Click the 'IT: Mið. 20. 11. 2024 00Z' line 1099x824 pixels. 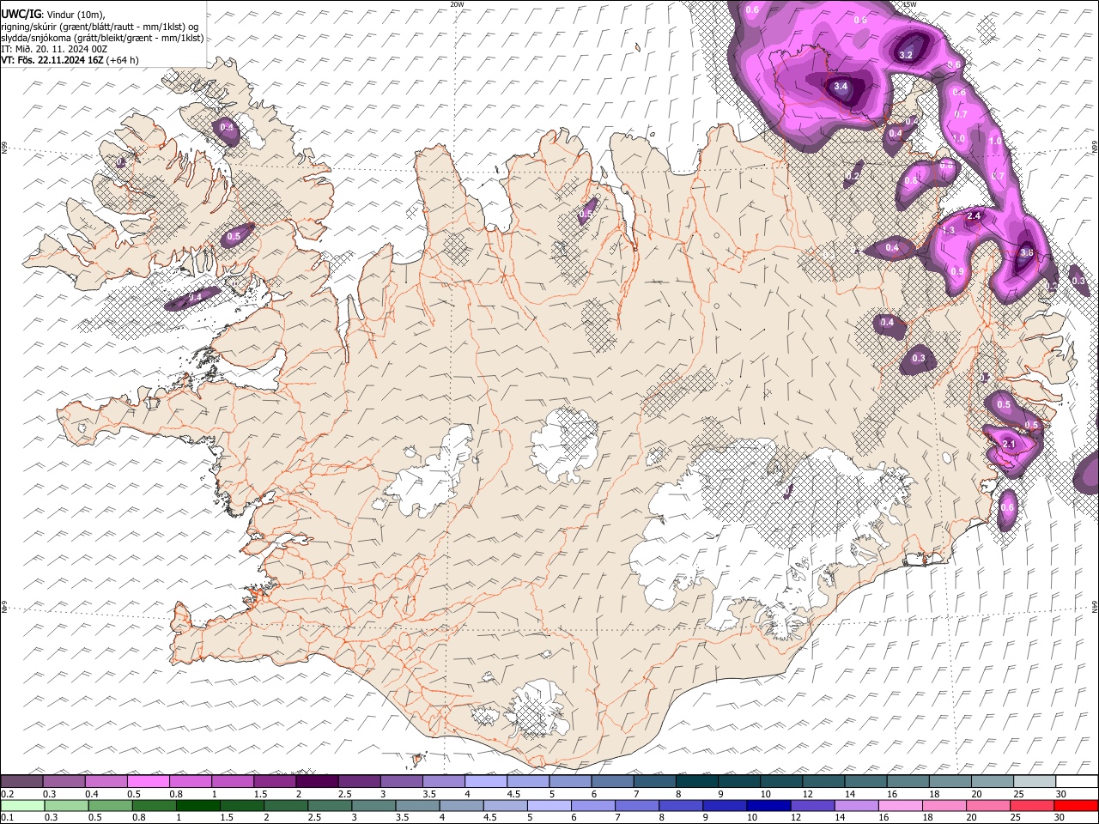(x=54, y=49)
